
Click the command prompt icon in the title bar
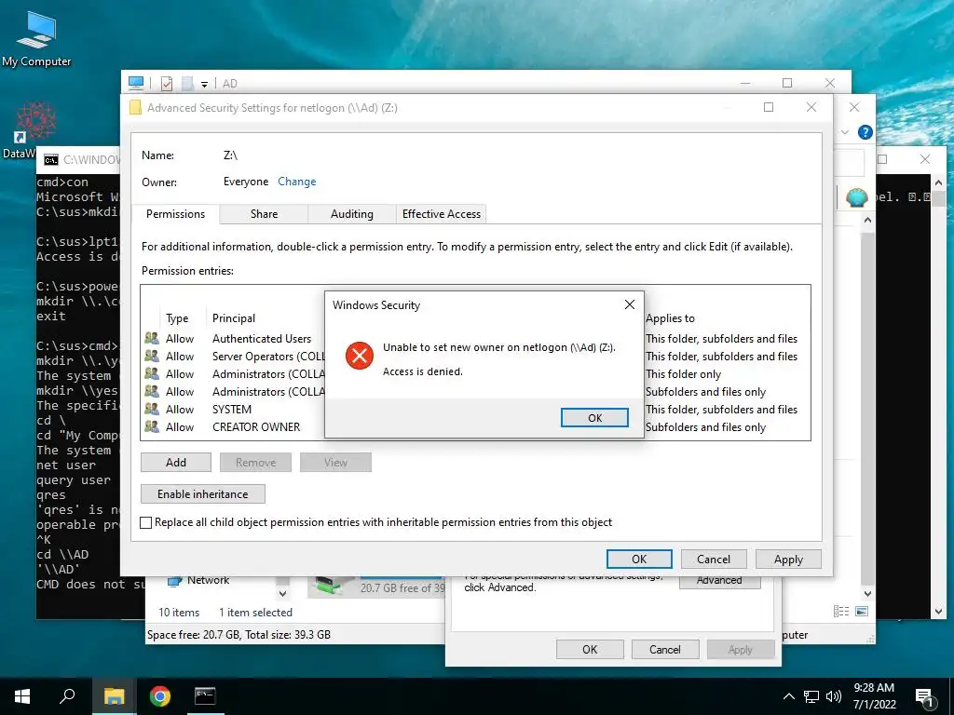pos(51,160)
